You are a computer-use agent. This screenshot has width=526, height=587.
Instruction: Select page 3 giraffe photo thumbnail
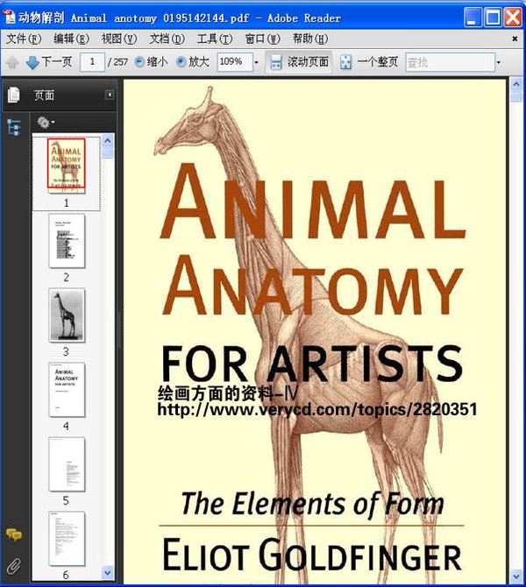(67, 315)
